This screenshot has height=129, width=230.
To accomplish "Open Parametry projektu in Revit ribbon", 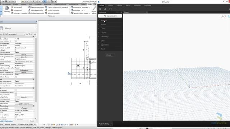I will coord(36,7).
